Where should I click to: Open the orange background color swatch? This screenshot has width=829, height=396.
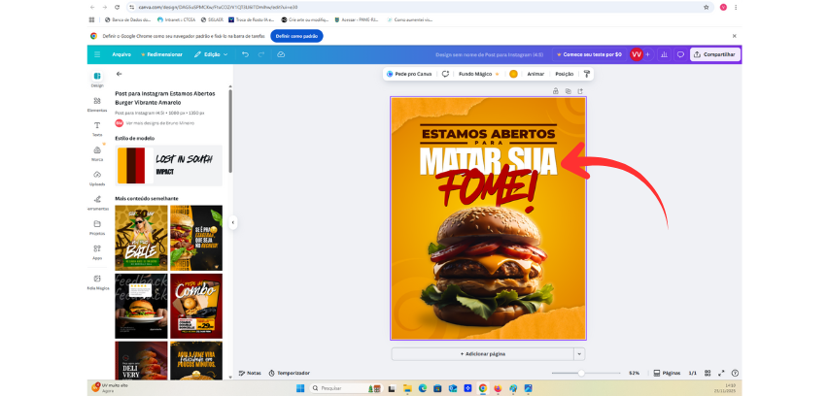[x=513, y=74]
